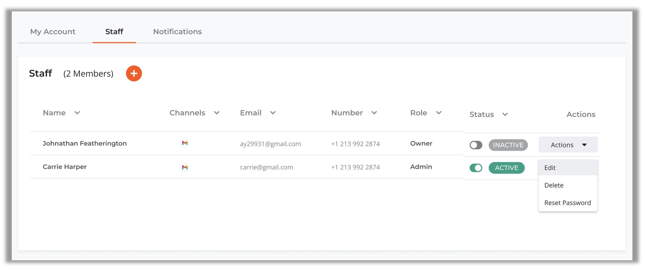
Task: Click the orange add staff plus button
Action: 134,73
